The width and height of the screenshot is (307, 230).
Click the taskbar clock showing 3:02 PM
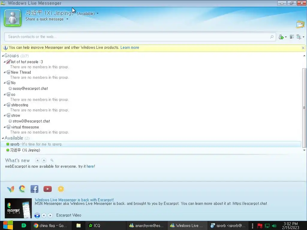(x=291, y=226)
